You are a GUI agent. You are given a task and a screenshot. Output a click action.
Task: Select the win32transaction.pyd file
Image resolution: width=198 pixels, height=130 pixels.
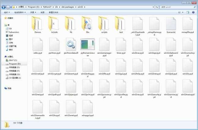38,110
